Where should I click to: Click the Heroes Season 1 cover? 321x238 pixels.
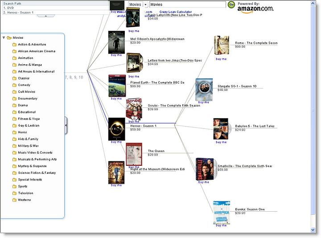pyautogui.click(x=116, y=129)
